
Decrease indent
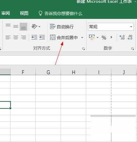coord(34,37)
